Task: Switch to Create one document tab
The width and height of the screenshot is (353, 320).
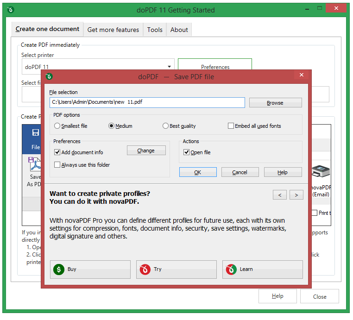Action: point(48,29)
